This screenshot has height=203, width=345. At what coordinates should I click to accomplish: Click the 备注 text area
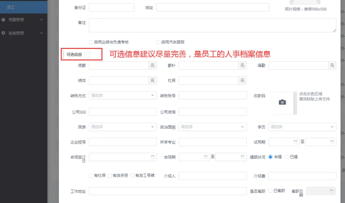213,25
